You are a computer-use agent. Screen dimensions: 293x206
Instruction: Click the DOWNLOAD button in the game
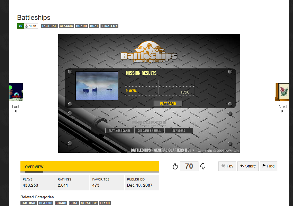point(179,131)
